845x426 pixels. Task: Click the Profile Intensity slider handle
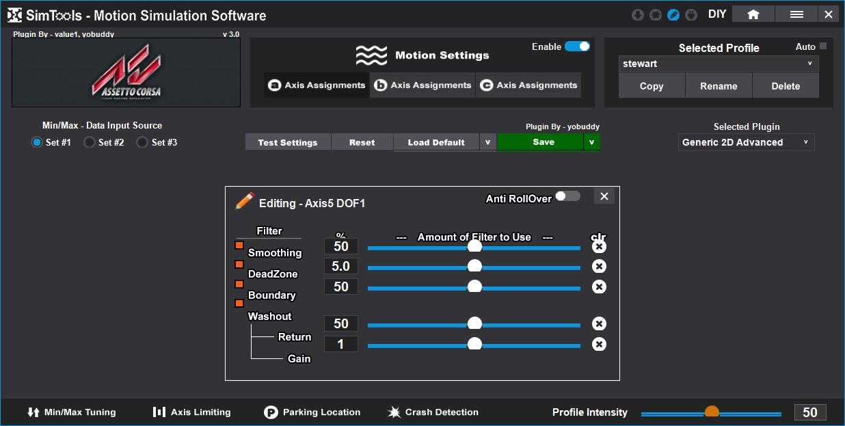coord(712,412)
